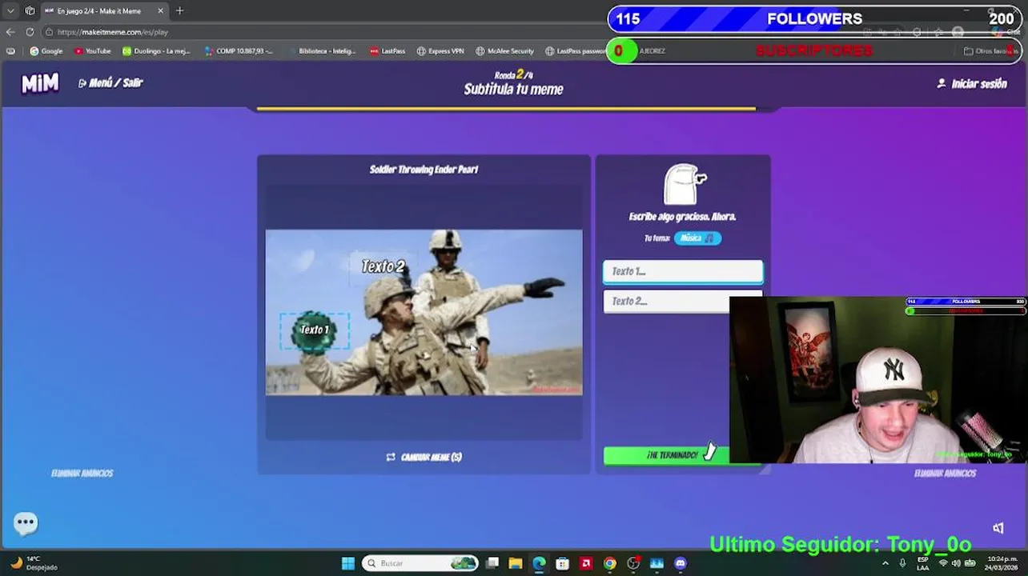The image size is (1028, 576).
Task: Close the Make it Meme tab
Action: [x=160, y=10]
